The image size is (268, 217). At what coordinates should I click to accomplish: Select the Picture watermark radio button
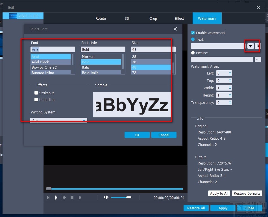click(193, 53)
